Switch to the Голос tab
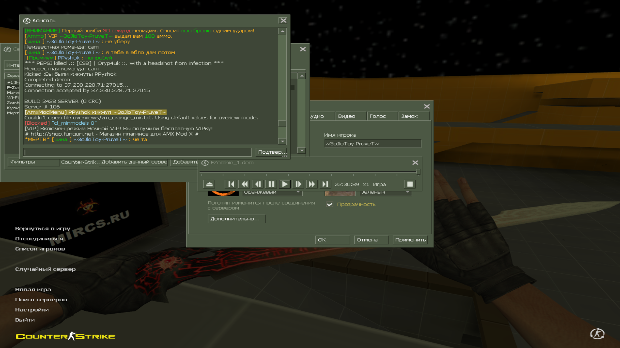Screen dimensions: 620x348 [382, 116]
